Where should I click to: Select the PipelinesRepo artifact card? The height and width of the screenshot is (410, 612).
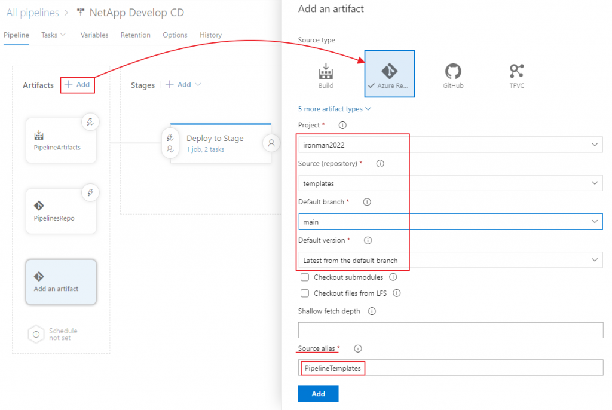[x=61, y=211]
